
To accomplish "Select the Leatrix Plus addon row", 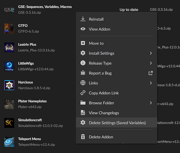I will [x=38, y=47].
